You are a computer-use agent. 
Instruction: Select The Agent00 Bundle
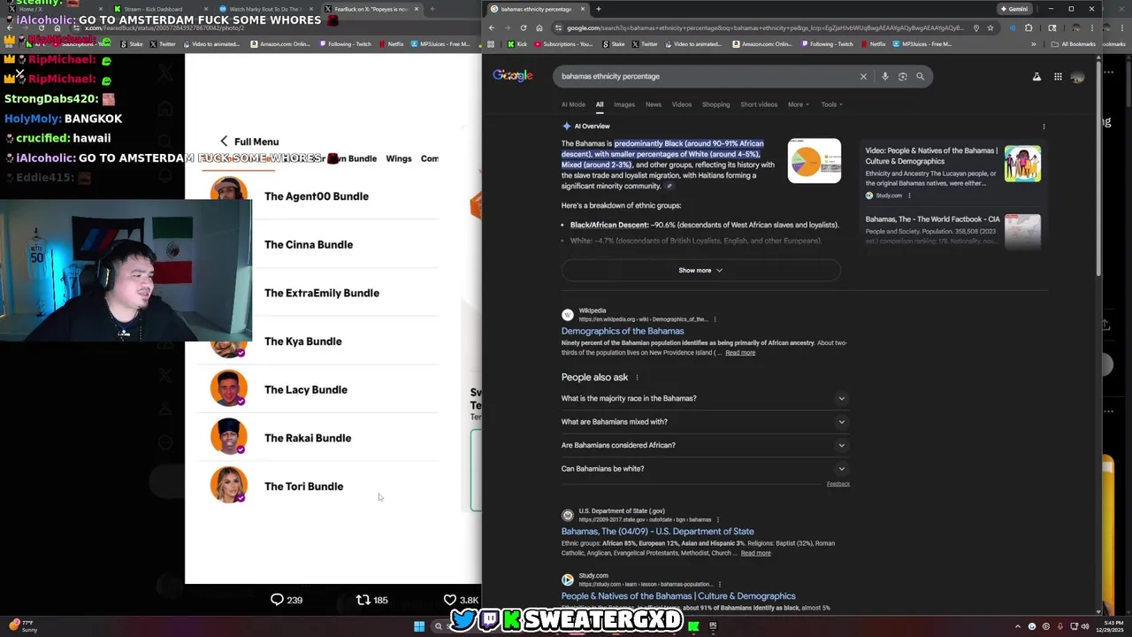(317, 196)
